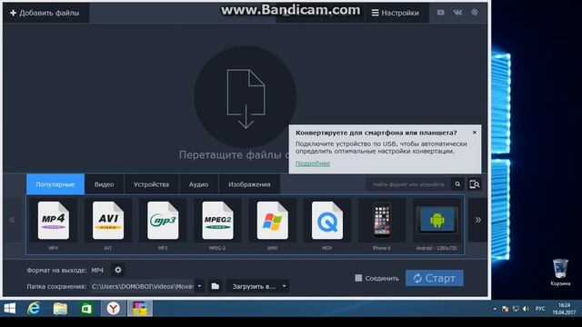Open output format settings gear

tap(118, 270)
